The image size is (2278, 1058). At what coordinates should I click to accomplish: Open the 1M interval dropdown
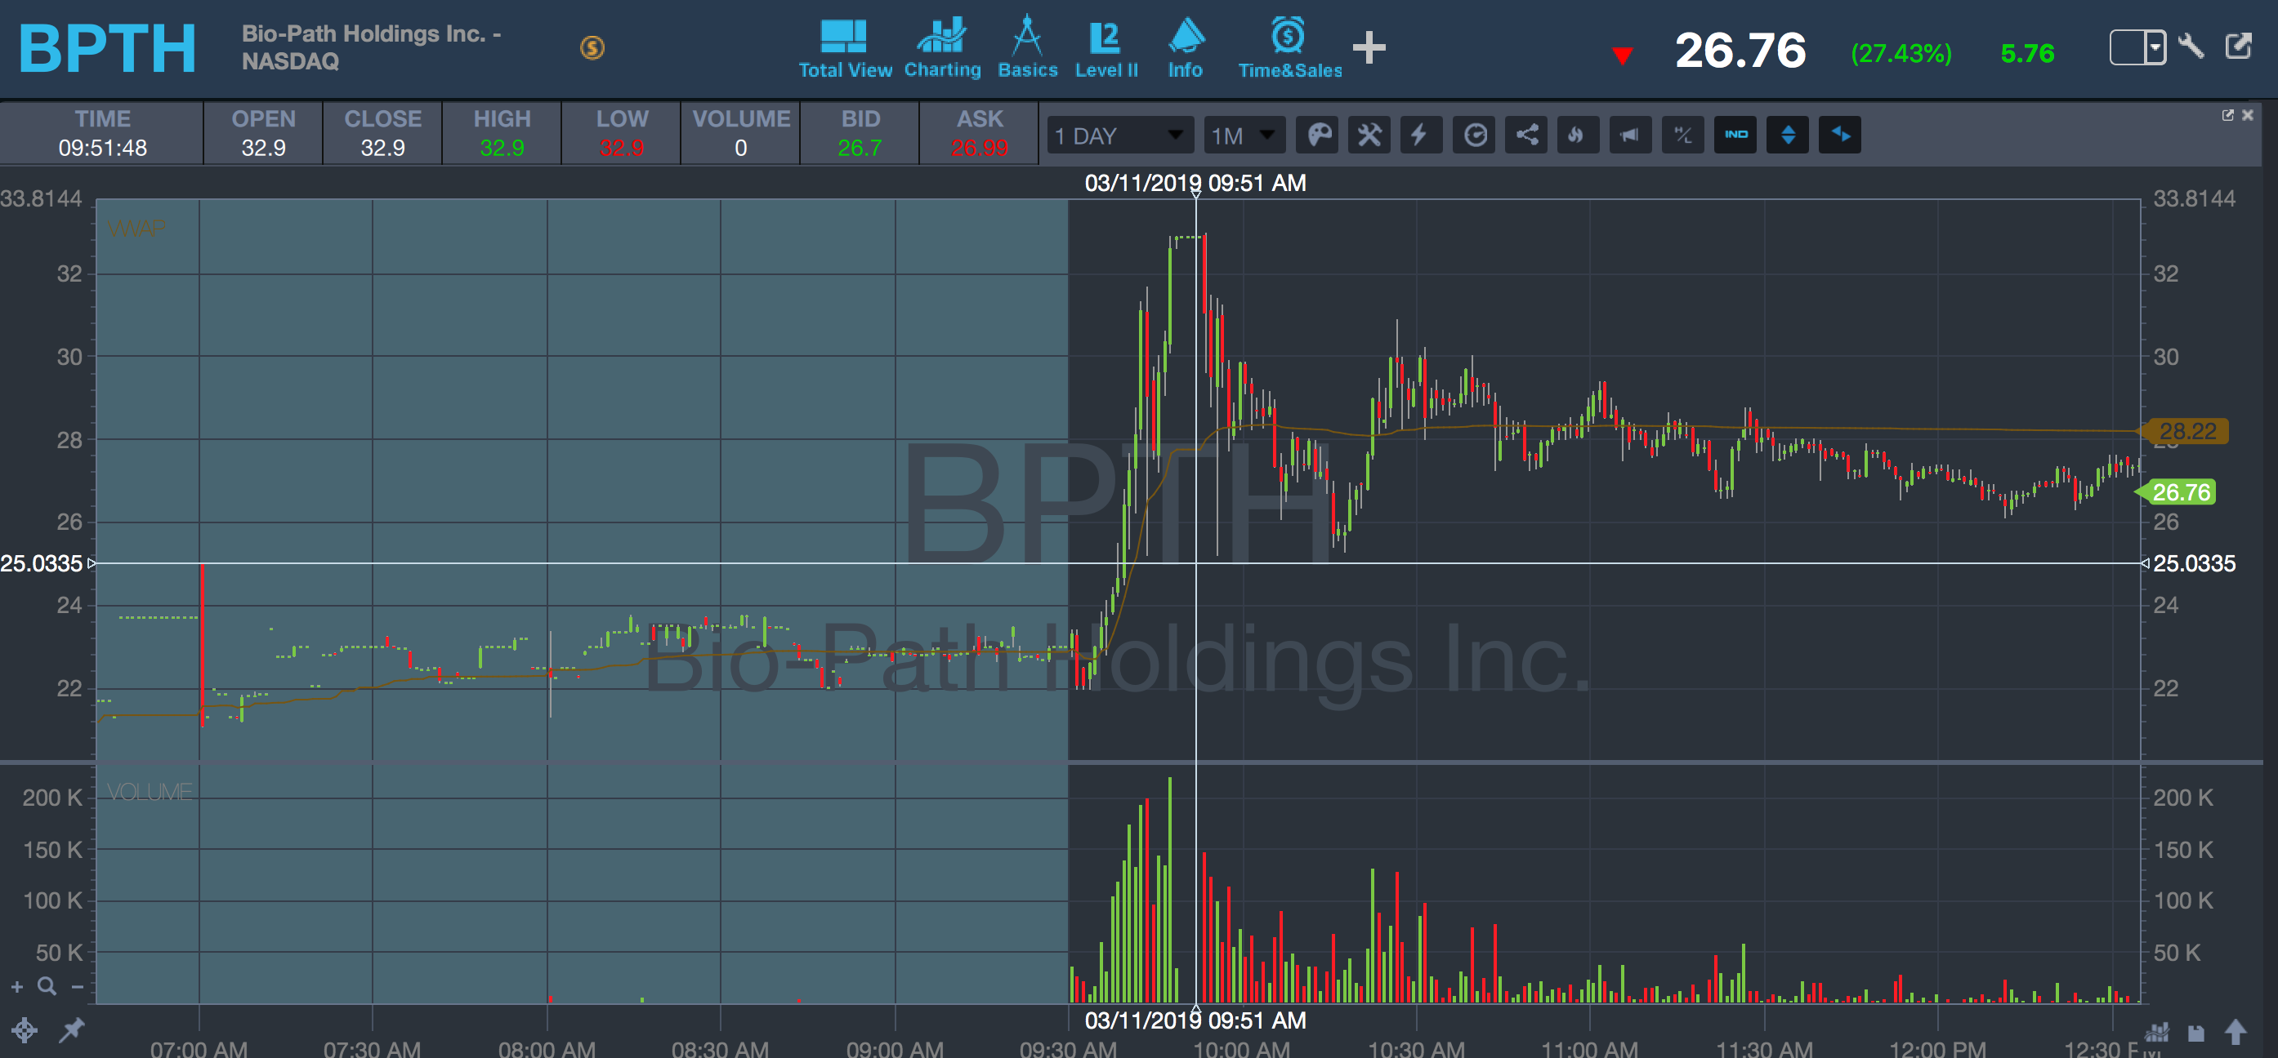tap(1244, 136)
